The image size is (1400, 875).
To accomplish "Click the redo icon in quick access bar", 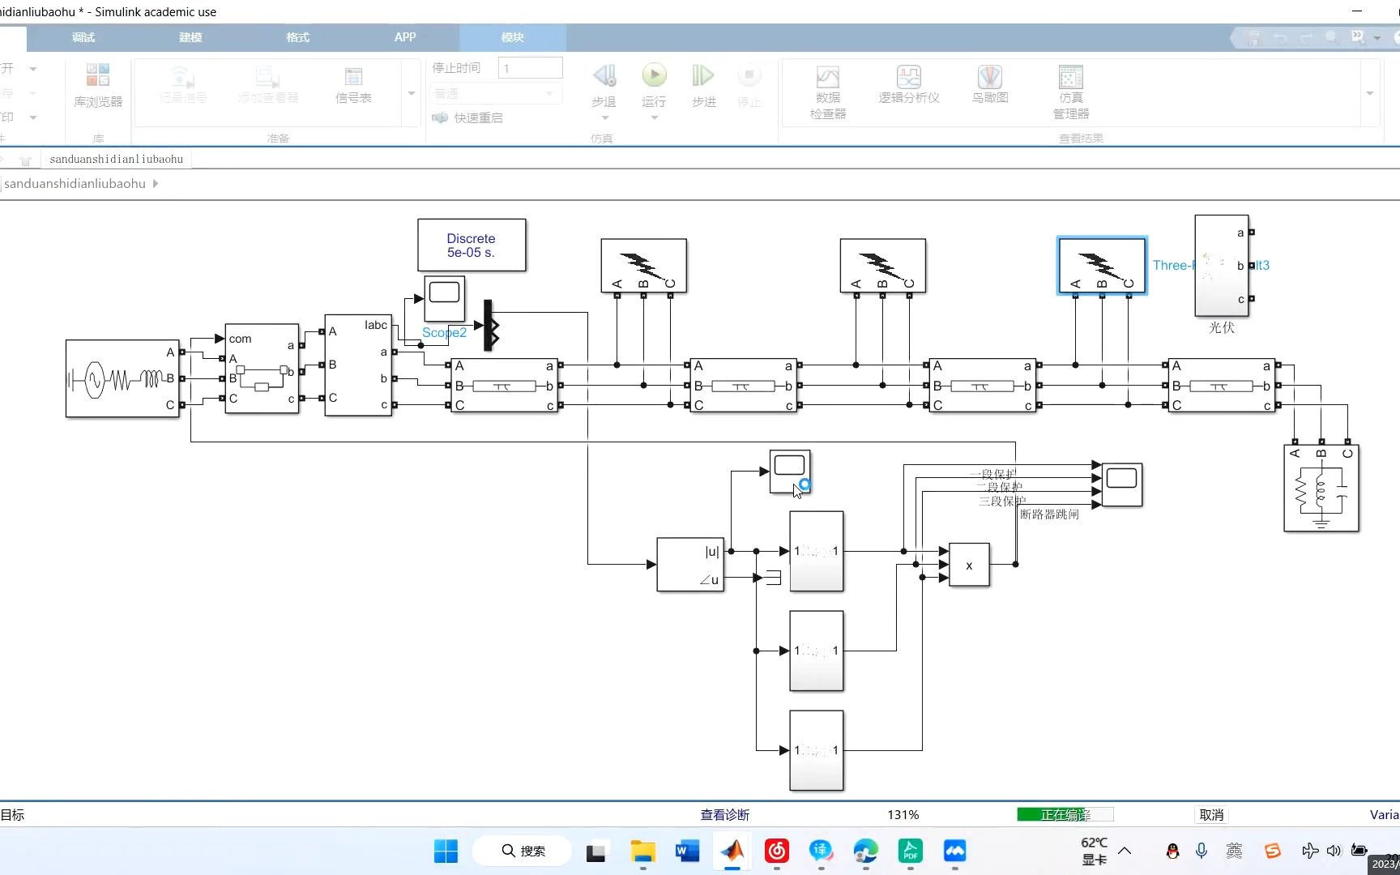I will point(1306,37).
